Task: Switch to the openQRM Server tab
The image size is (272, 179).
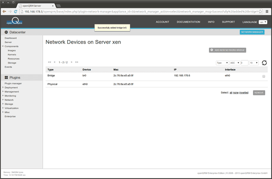Action: pyautogui.click(x=36, y=6)
